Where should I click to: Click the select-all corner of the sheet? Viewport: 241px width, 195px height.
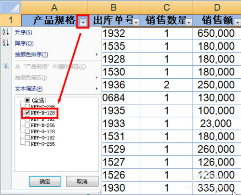click(x=11, y=7)
